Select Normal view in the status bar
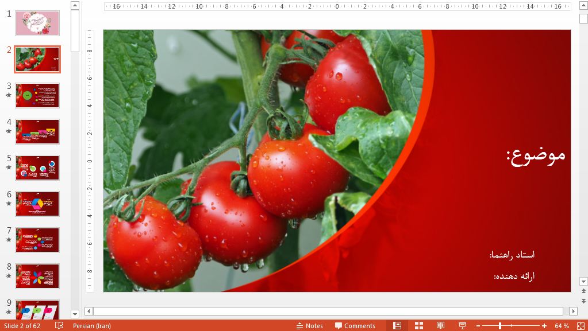Viewport: 588px width, 331px height. tap(396, 325)
